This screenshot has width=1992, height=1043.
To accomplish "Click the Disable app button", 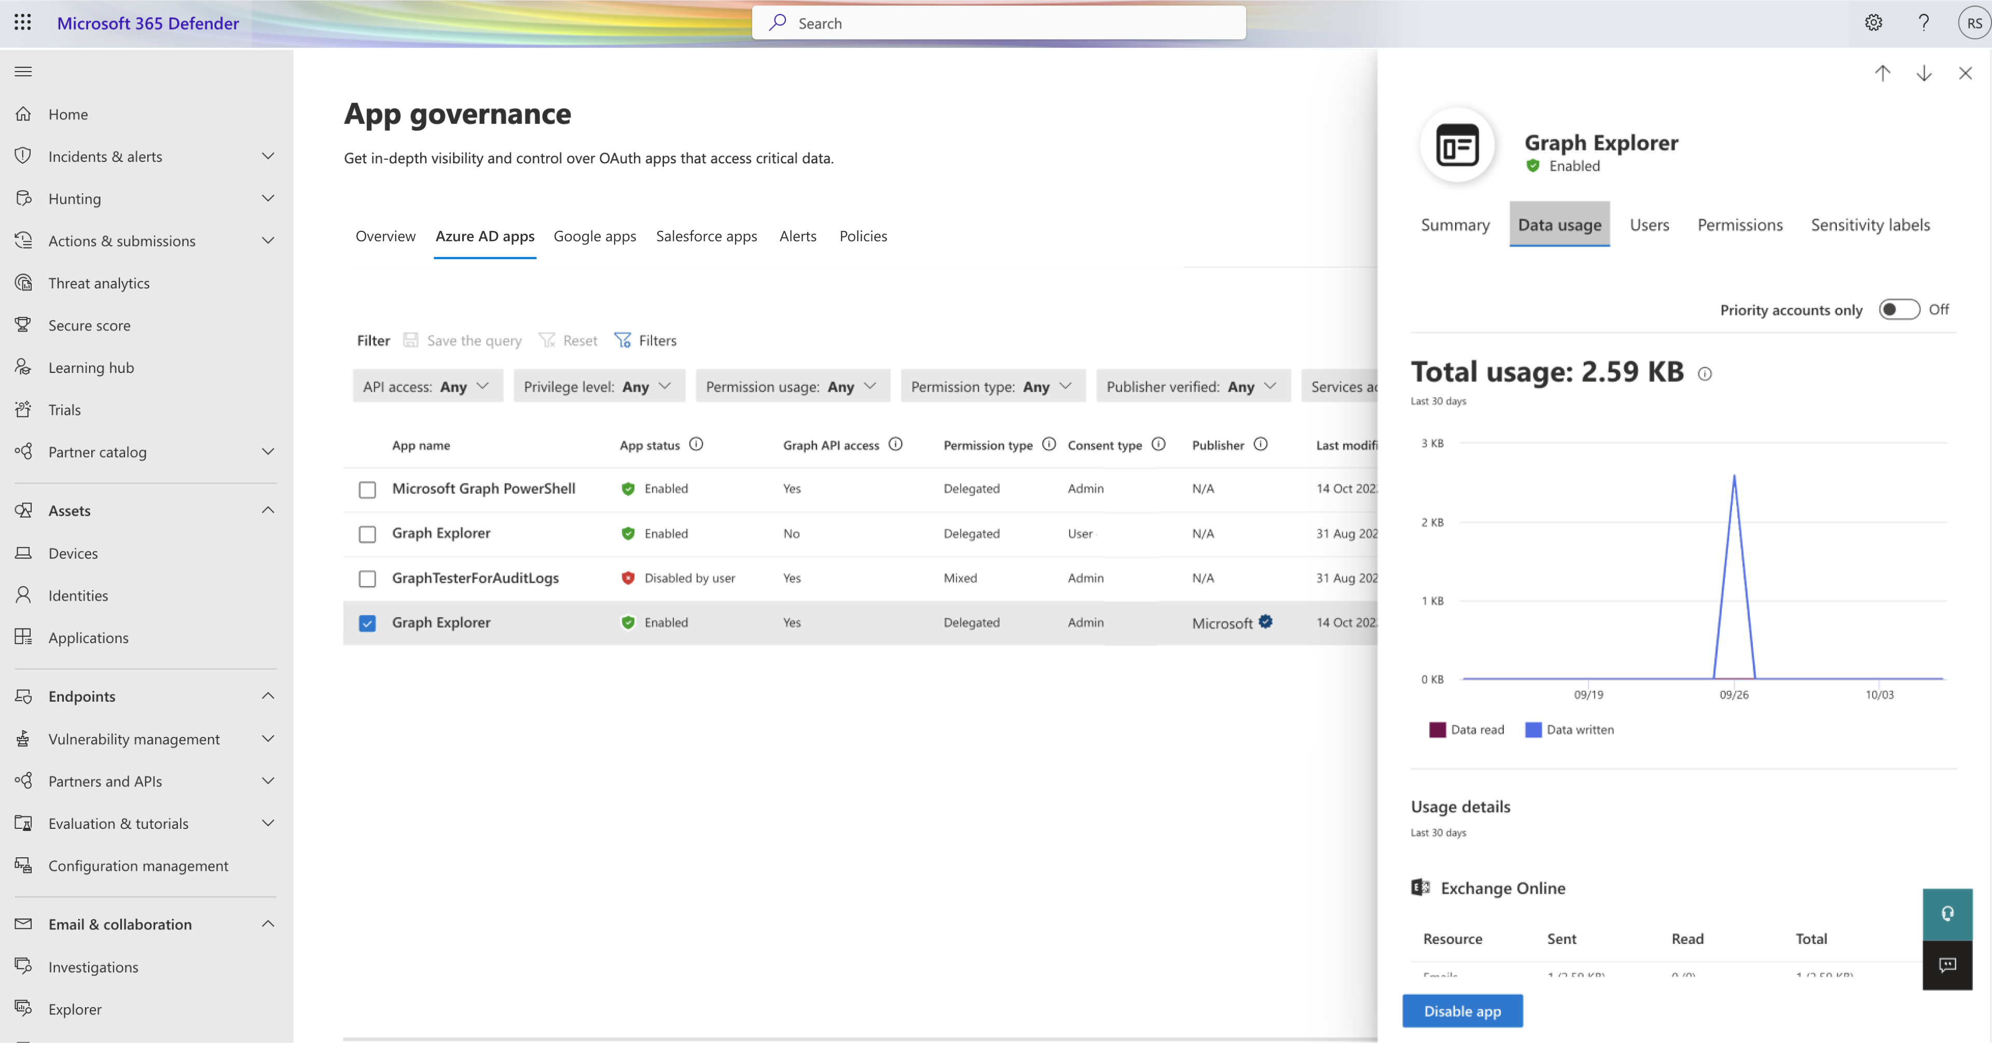I will click(x=1462, y=1010).
